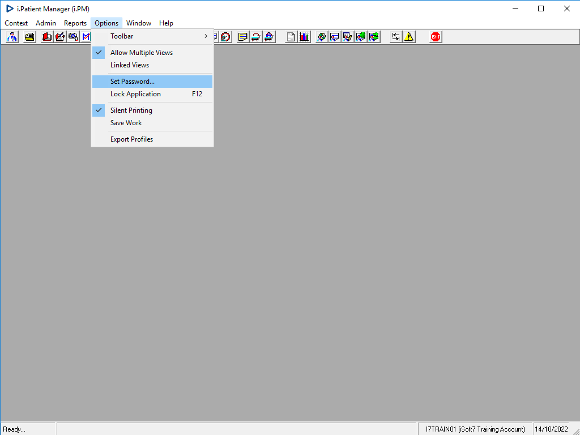Minimize the i.Patient Manager window
580x435 pixels.
515,8
